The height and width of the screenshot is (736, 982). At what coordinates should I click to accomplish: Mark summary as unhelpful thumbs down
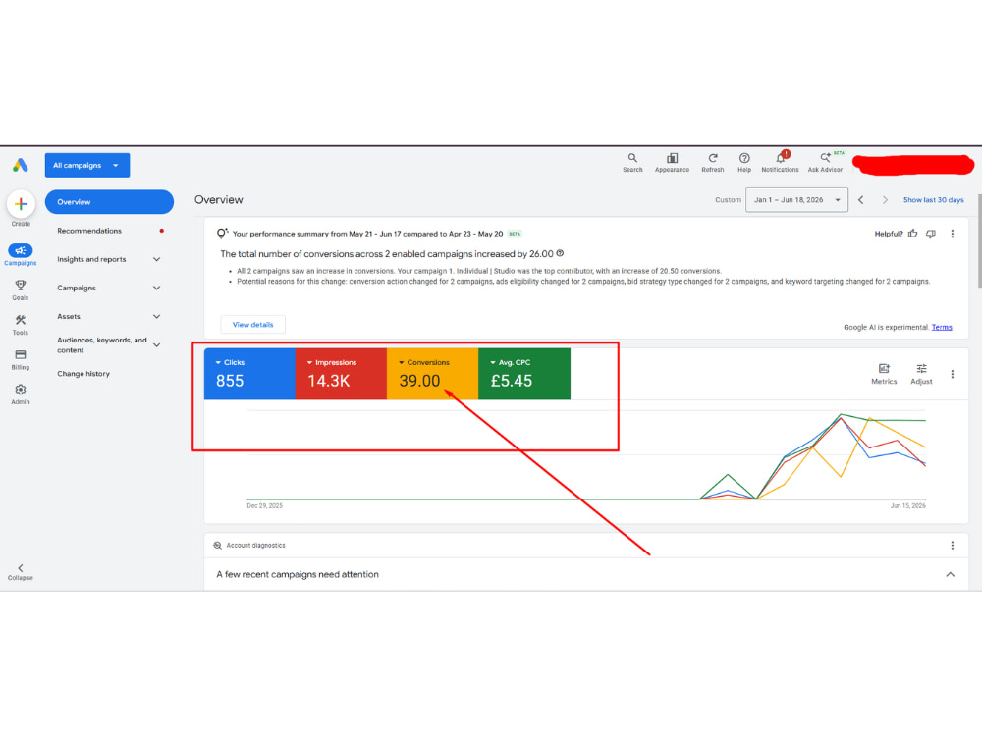[x=931, y=234]
